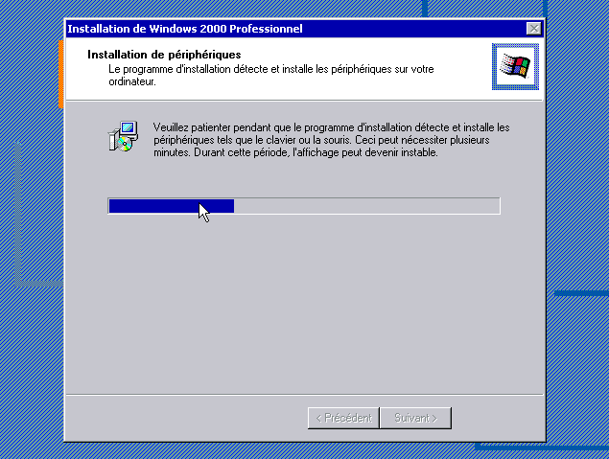Click the Suivant button
The image size is (609, 459).
pyautogui.click(x=415, y=418)
